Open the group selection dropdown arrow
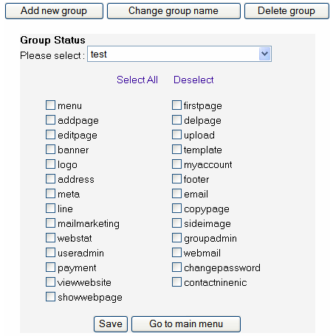Image resolution: width=333 pixels, height=336 pixels. coord(265,54)
